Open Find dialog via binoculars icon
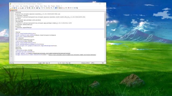 37,8
